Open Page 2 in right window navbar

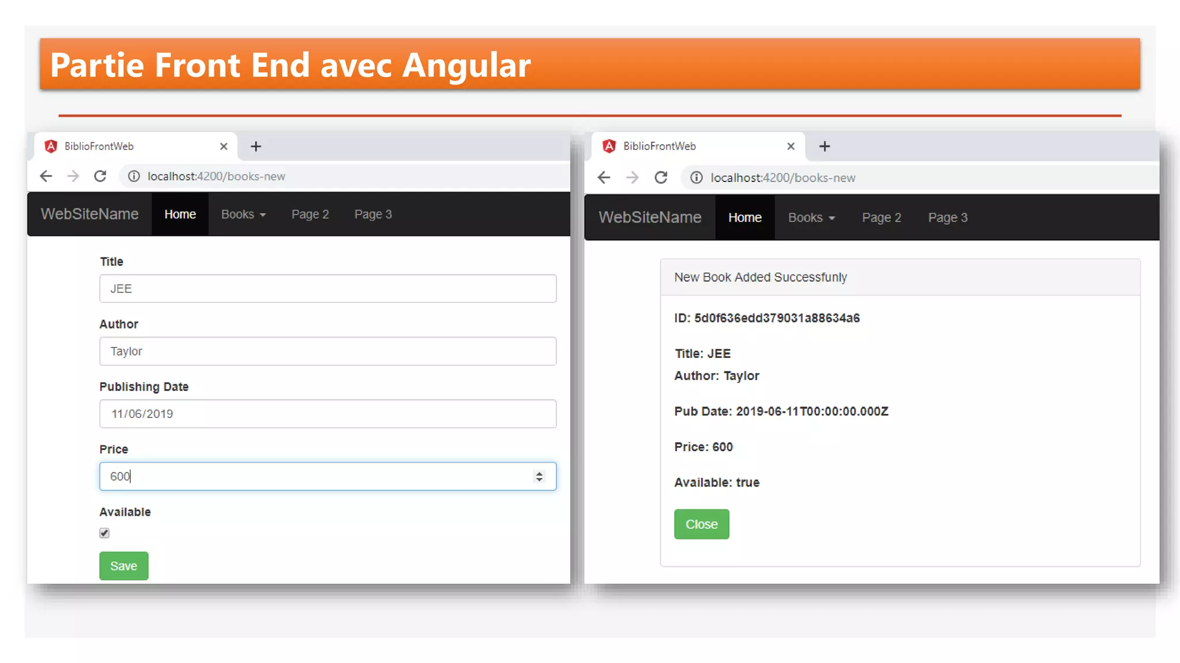point(882,218)
